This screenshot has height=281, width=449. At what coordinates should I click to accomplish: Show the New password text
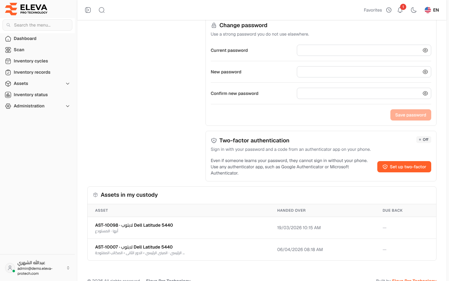coord(425,72)
